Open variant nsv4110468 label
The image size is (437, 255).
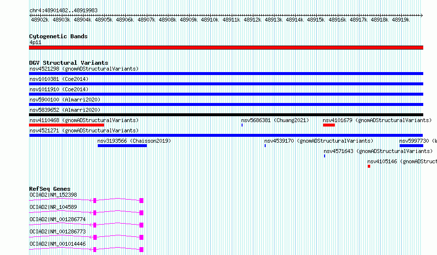coord(84,120)
